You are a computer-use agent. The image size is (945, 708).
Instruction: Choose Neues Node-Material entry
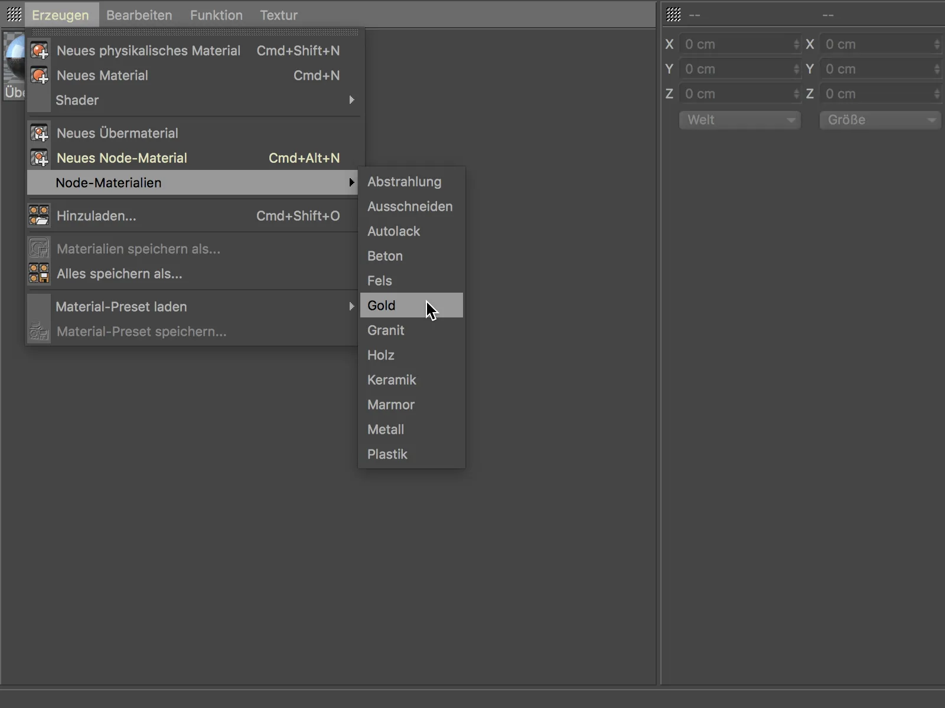(193, 158)
